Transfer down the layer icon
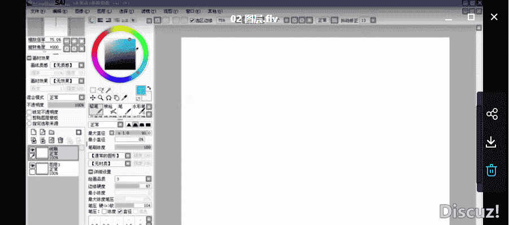Image resolution: width=509 pixels, height=225 pixels. coord(33,140)
